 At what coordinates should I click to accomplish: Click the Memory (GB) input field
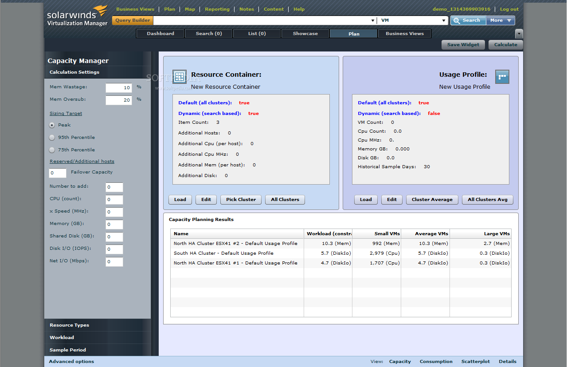114,225
